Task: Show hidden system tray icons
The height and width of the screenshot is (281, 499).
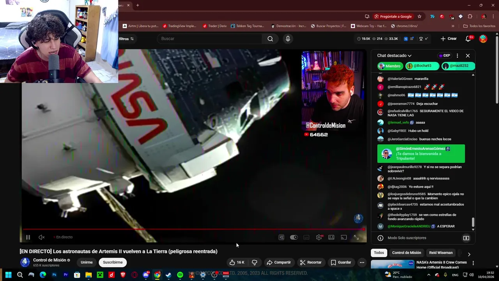Action: (x=429, y=275)
